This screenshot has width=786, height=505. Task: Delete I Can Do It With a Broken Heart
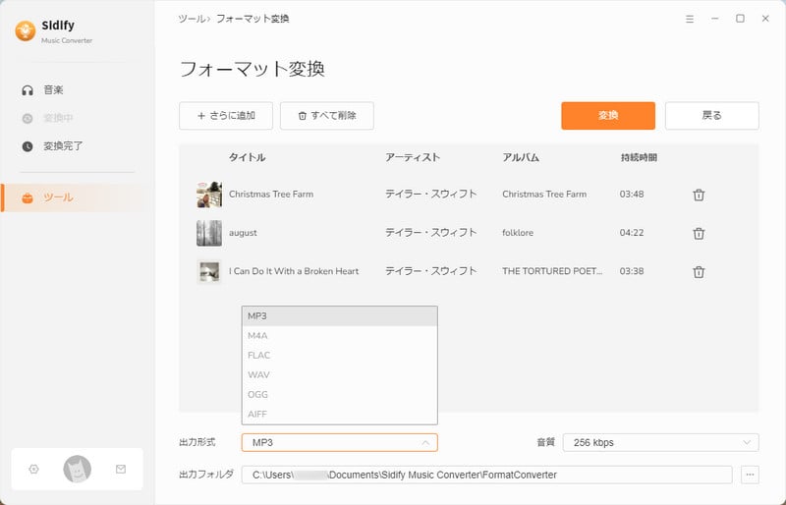pos(699,272)
